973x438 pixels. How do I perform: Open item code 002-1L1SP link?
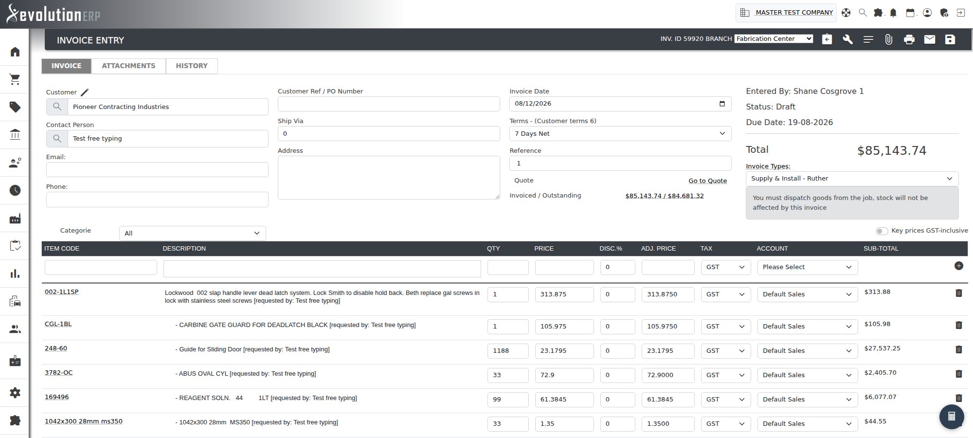coord(61,292)
